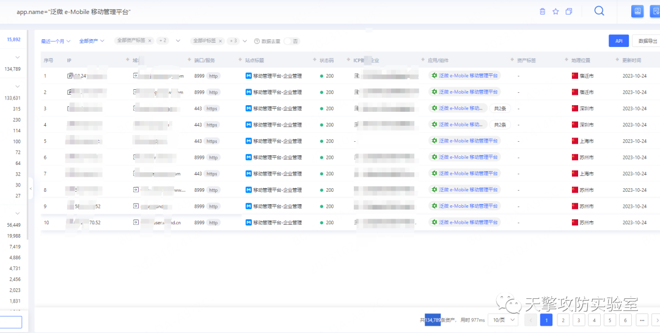660x333 pixels.
Task: Go to page 5
Action: click(x=610, y=320)
